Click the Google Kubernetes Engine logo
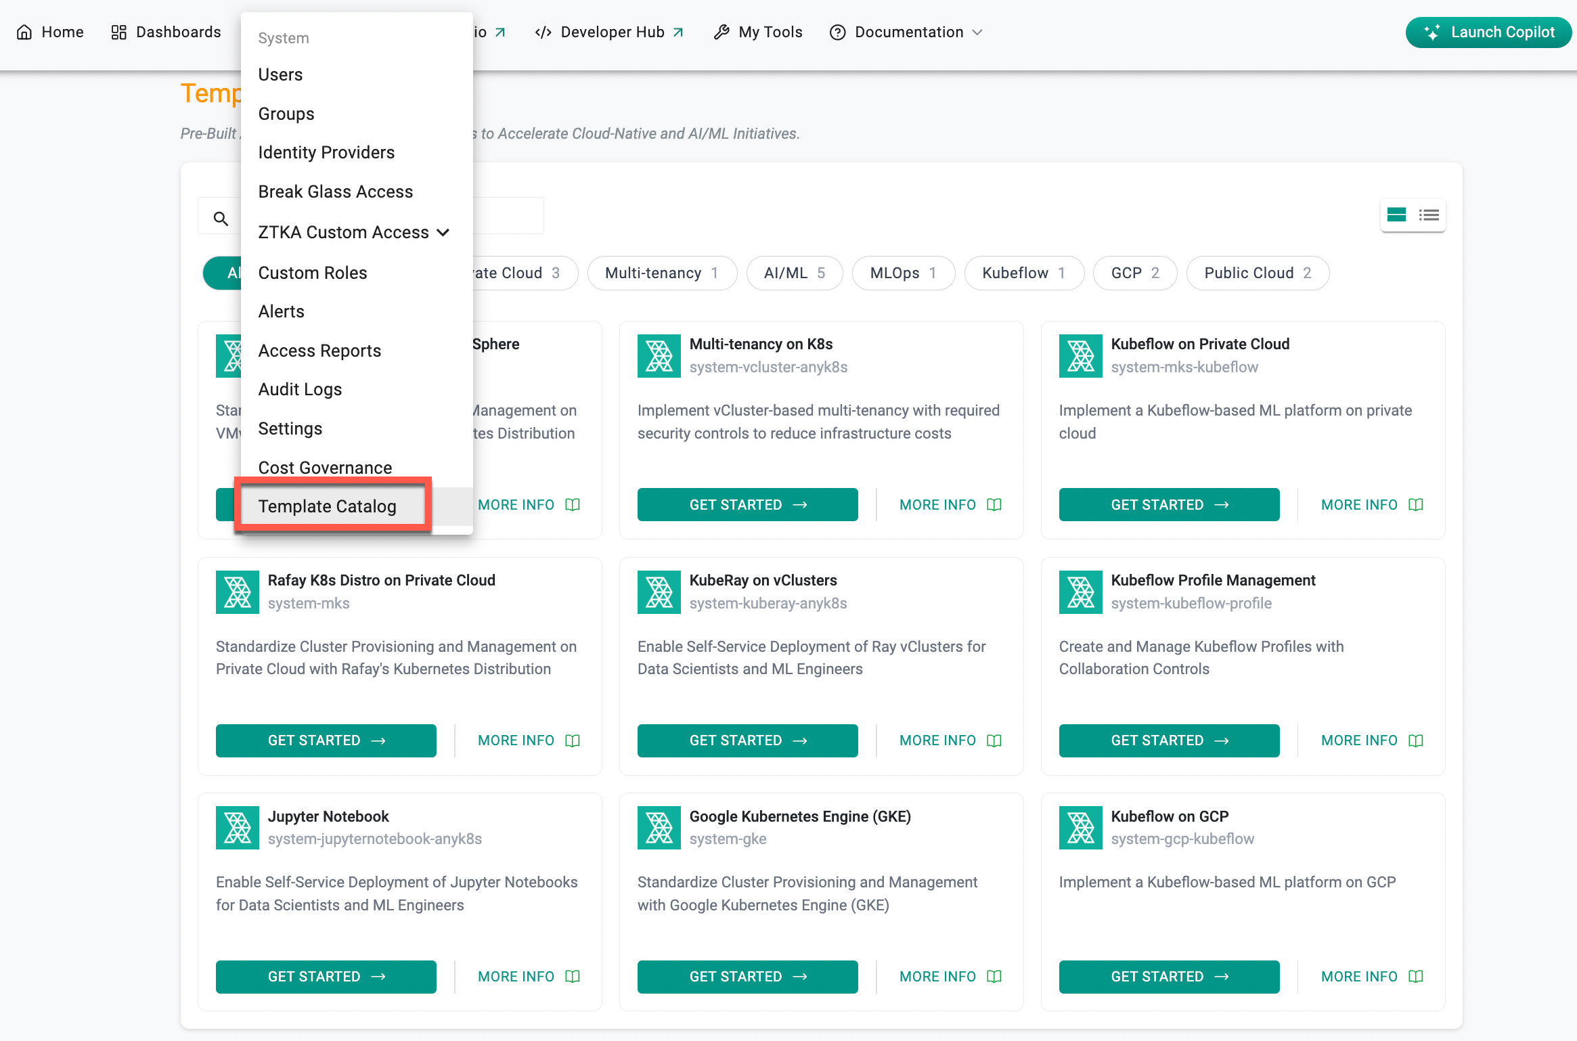 coord(659,828)
